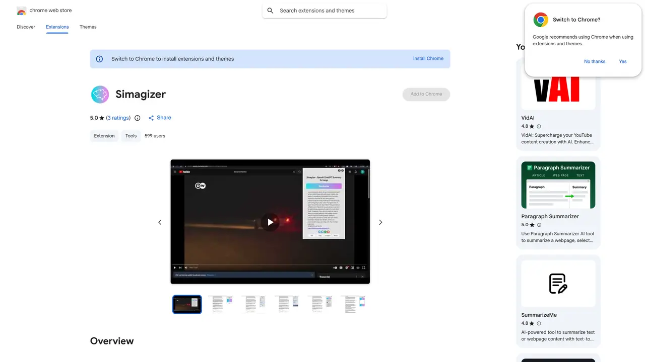The width and height of the screenshot is (645, 362).
Task: Select the sixth screenshot thumbnail
Action: [353, 305]
